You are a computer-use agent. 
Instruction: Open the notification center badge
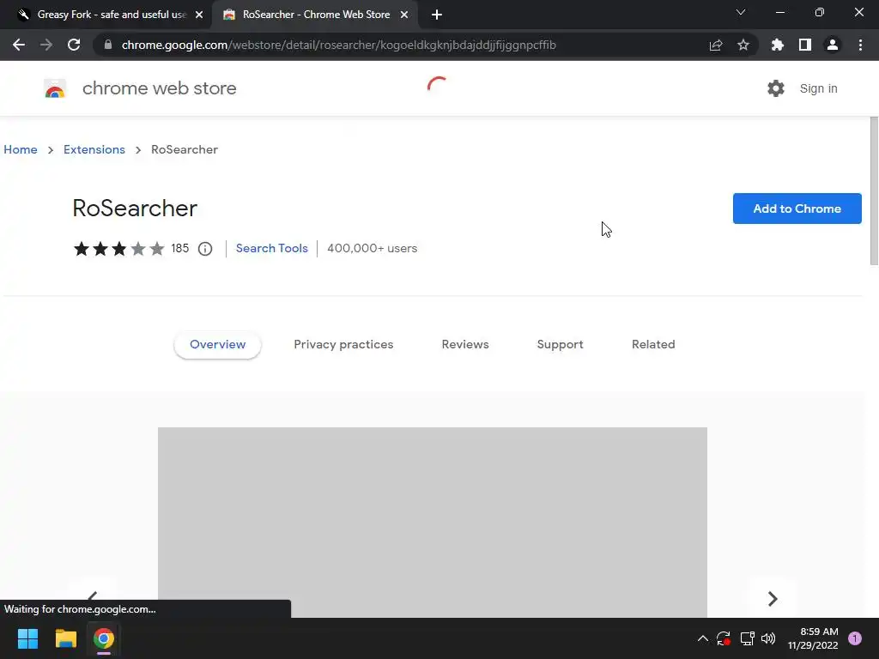(x=855, y=638)
